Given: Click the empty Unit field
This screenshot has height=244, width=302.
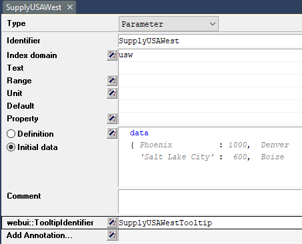Looking at the screenshot, I should click(x=210, y=93).
